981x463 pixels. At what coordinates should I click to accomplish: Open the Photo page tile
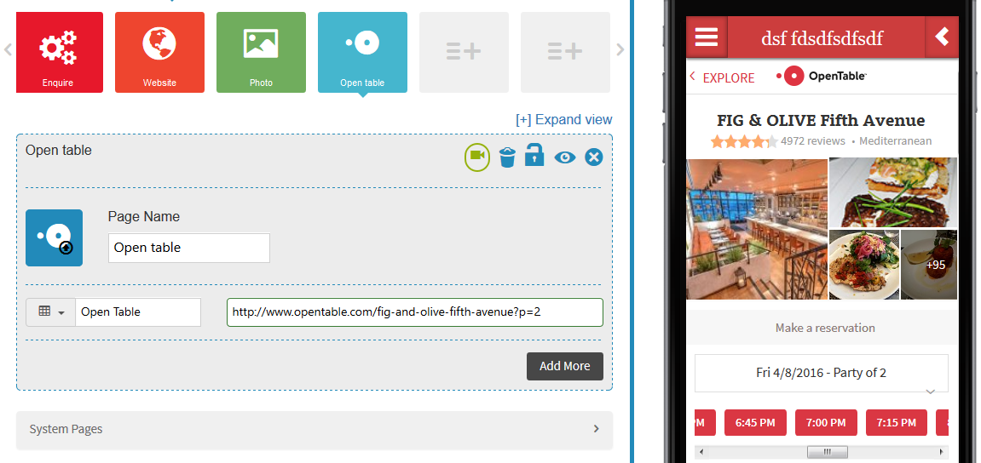point(261,53)
